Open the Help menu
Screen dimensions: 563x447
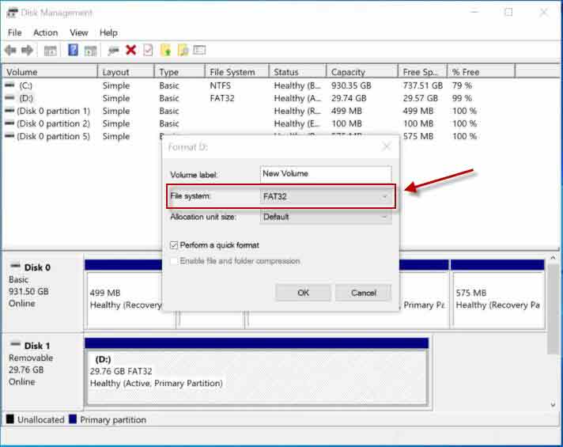click(x=108, y=32)
